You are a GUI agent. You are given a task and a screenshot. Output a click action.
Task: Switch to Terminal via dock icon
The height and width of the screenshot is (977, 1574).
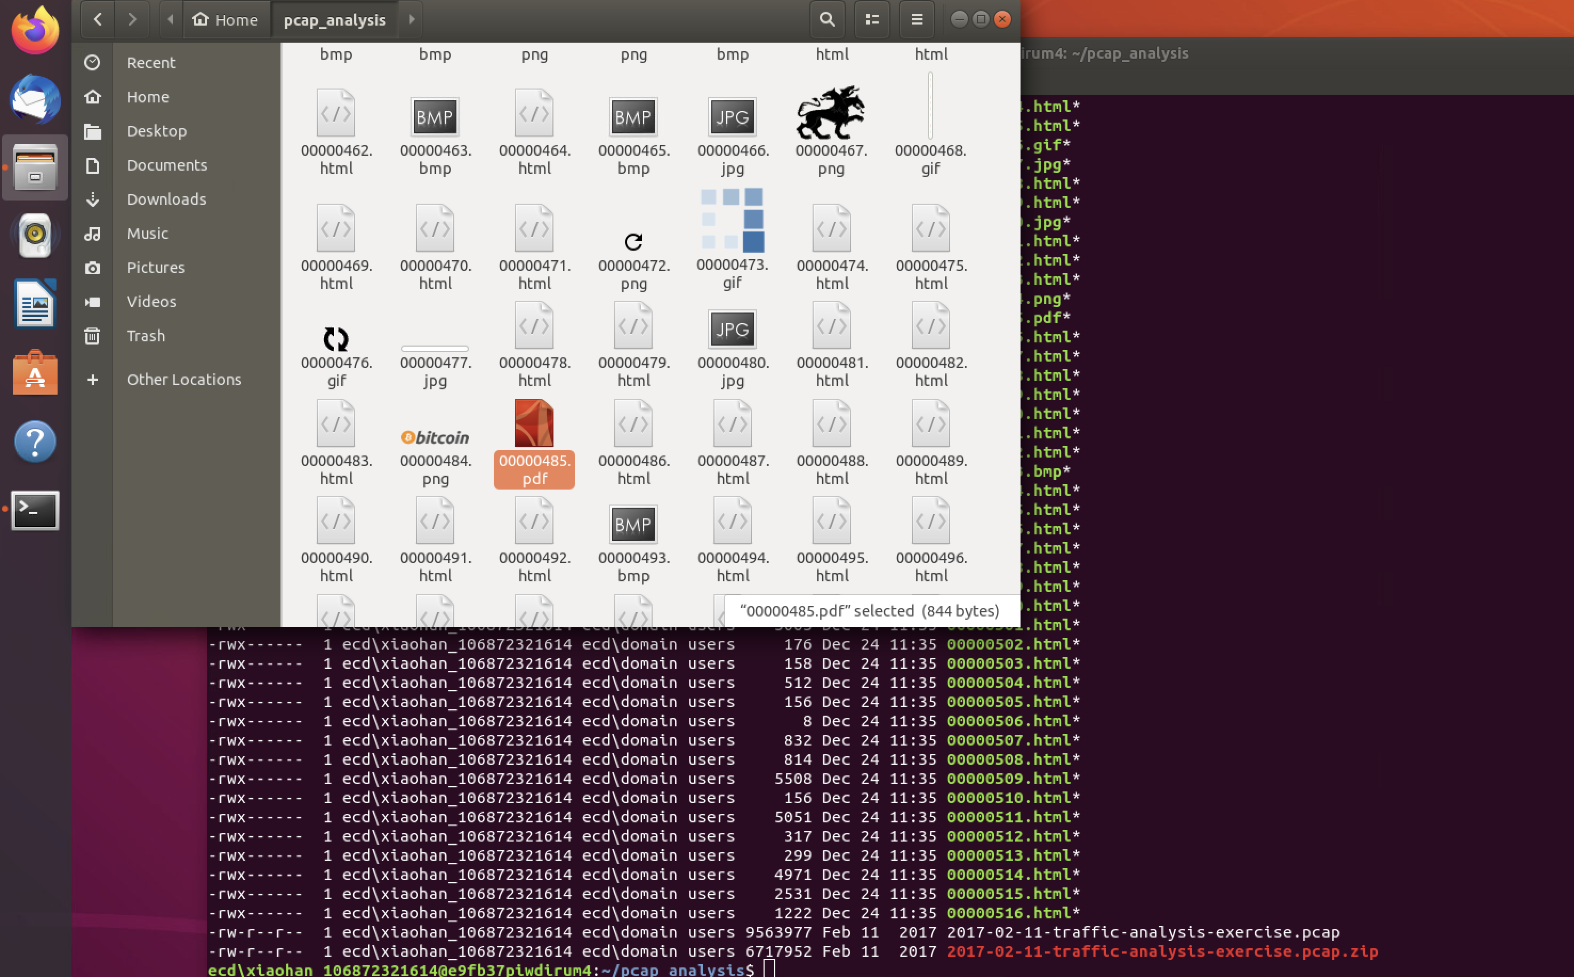tap(35, 510)
